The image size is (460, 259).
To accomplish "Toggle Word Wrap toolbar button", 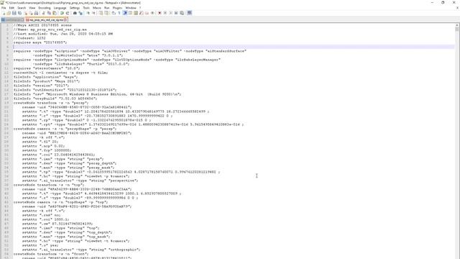I will pos(114,13).
